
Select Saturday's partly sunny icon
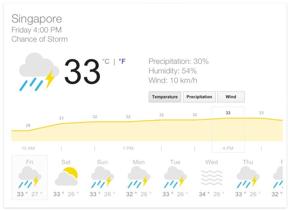coord(66,176)
